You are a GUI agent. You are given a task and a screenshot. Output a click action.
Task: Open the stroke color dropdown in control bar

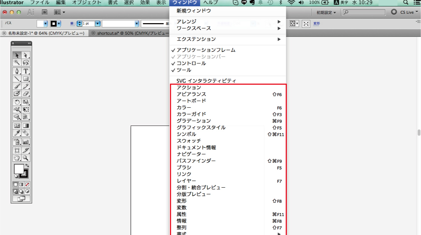tap(59, 24)
